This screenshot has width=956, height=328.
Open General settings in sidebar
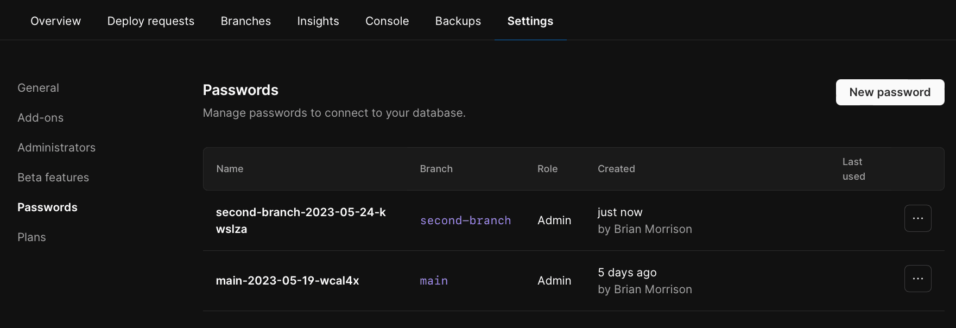tap(38, 88)
